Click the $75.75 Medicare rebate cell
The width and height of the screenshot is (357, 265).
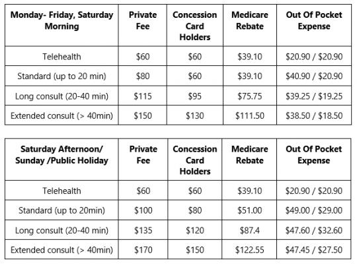250,96
